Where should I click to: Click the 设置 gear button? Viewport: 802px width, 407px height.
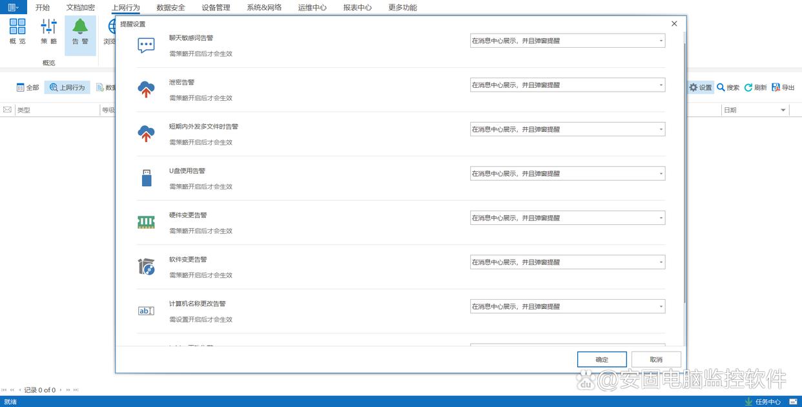coord(701,87)
